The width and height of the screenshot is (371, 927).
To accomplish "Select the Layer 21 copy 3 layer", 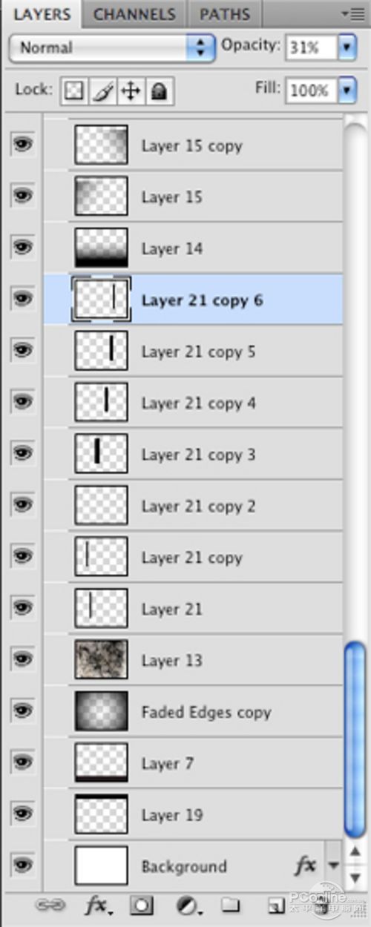I will tap(193, 454).
